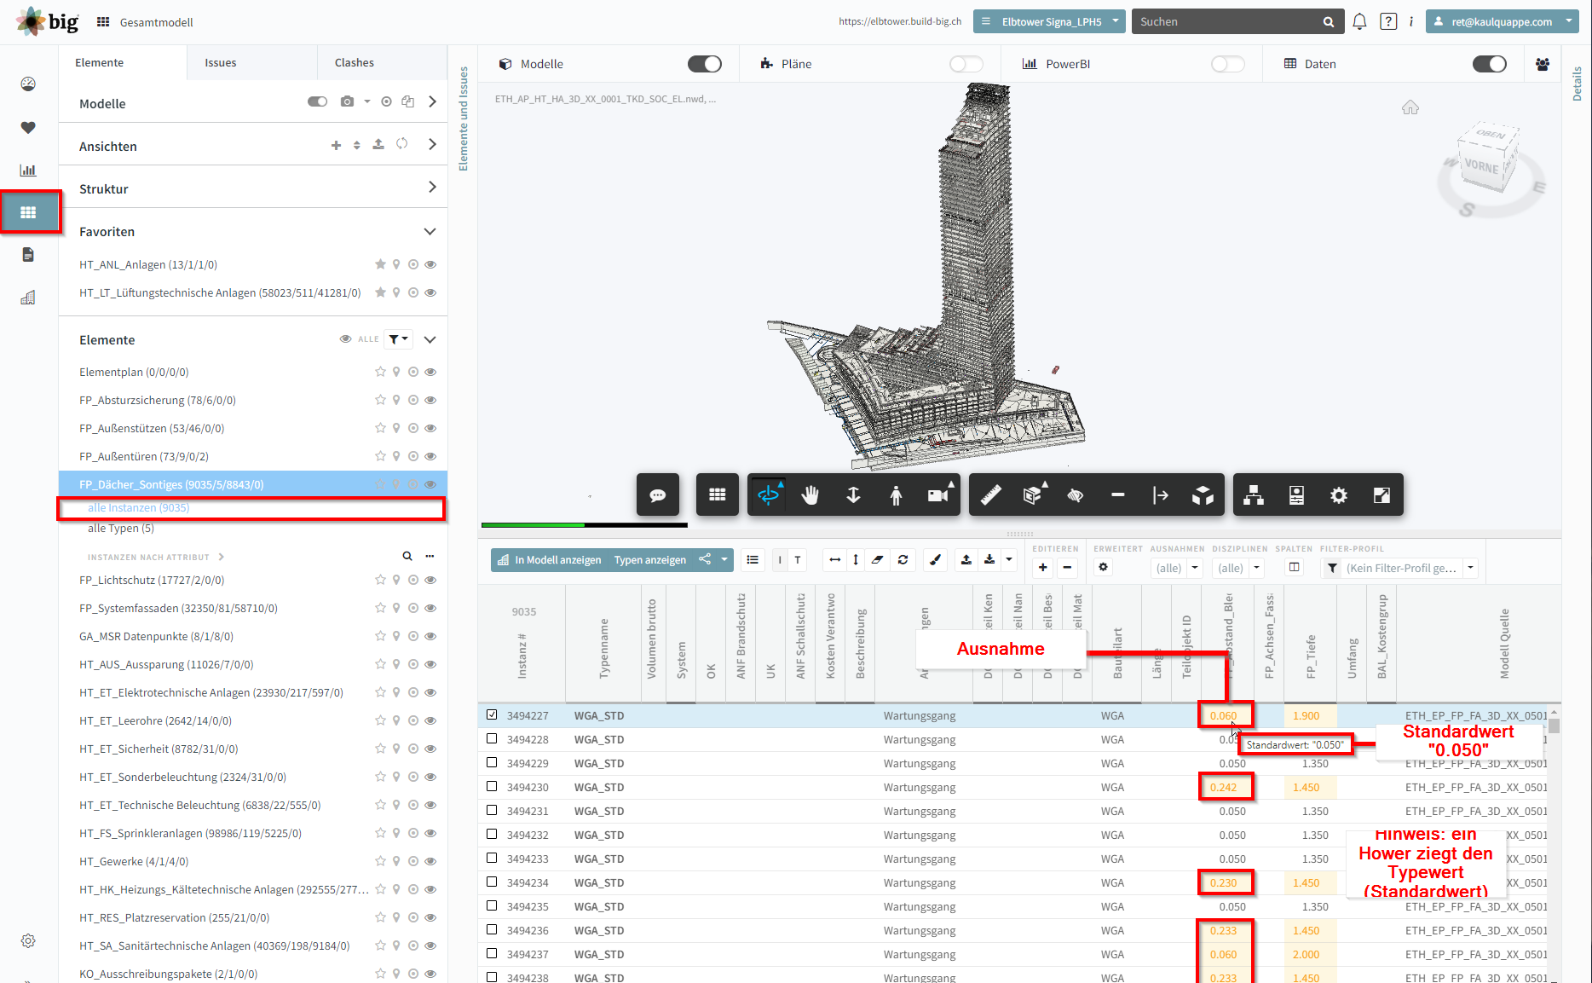
Task: Activate the measure ruler tool
Action: click(x=990, y=495)
